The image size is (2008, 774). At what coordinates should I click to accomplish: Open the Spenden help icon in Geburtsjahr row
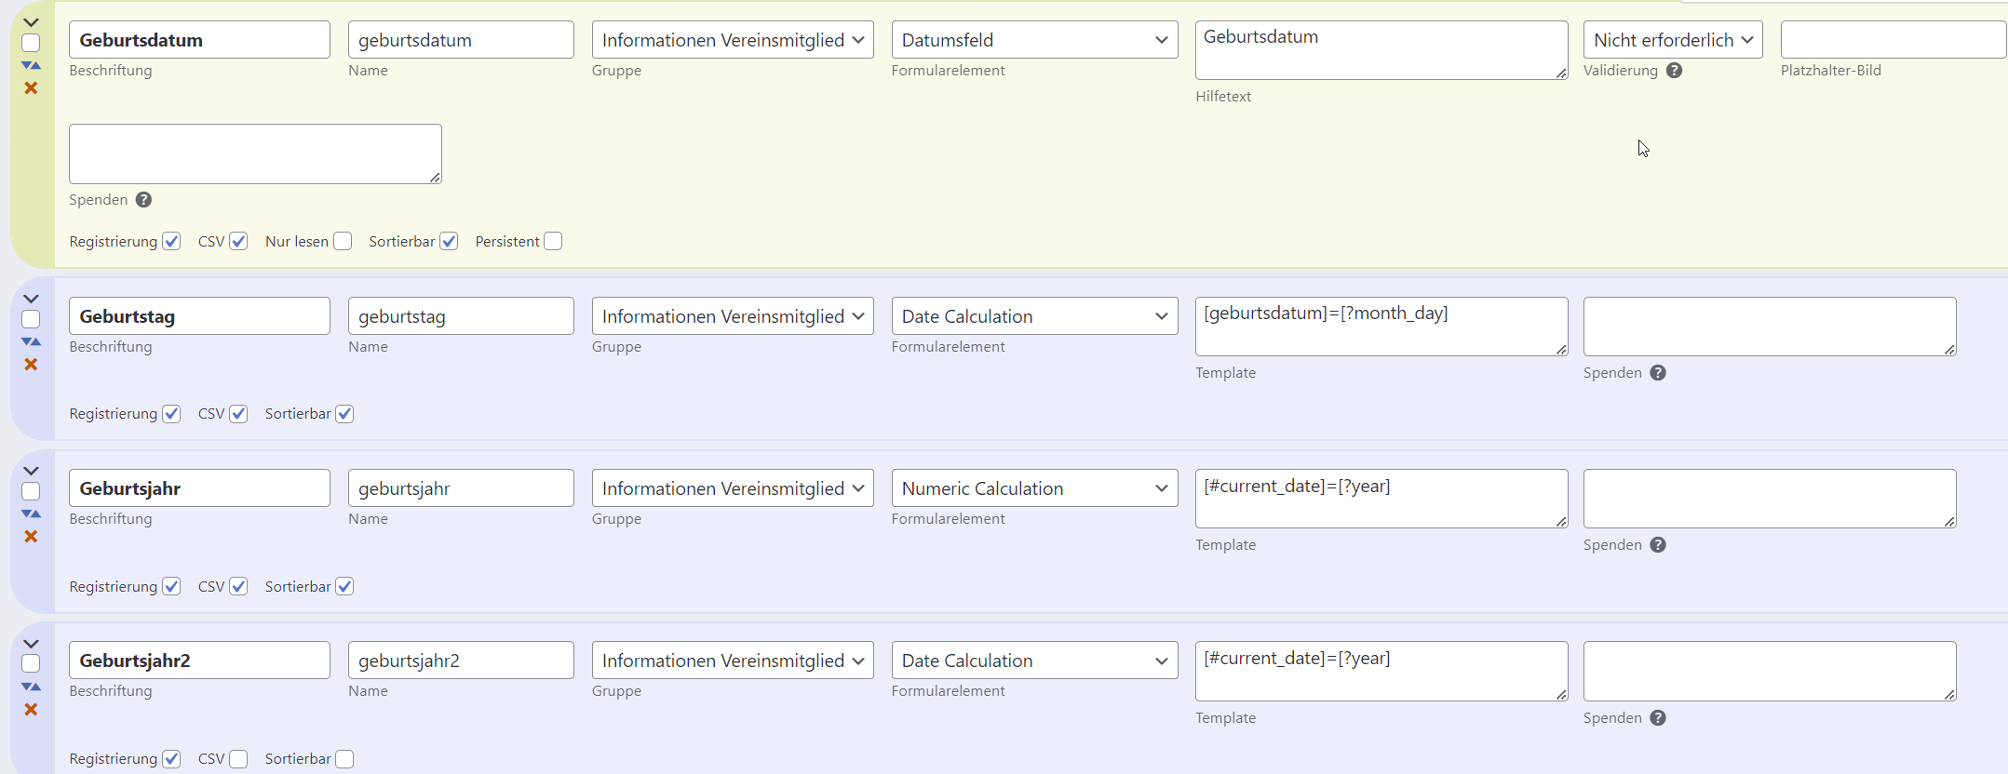click(1658, 545)
